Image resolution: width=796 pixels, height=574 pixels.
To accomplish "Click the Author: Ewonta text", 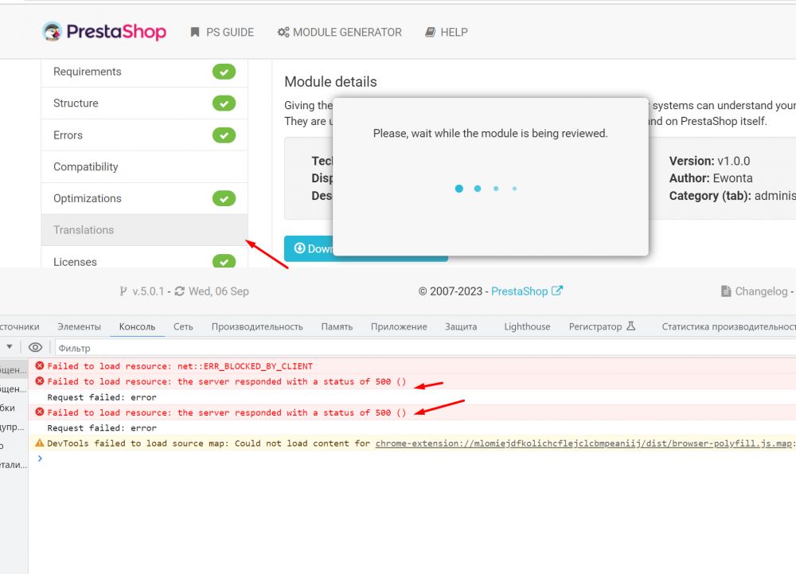I will pyautogui.click(x=711, y=178).
